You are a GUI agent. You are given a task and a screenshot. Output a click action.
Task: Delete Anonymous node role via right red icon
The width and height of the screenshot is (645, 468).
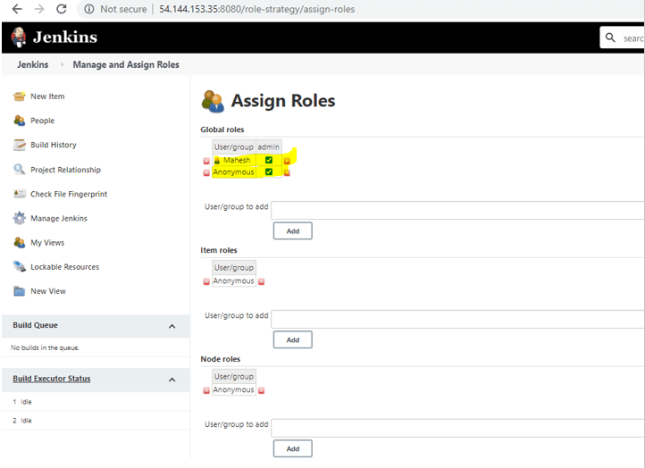click(x=261, y=390)
